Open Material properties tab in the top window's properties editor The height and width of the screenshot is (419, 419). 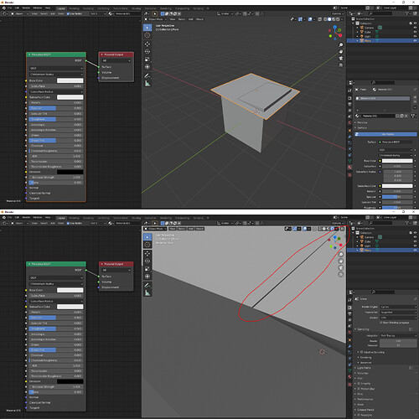point(349,167)
